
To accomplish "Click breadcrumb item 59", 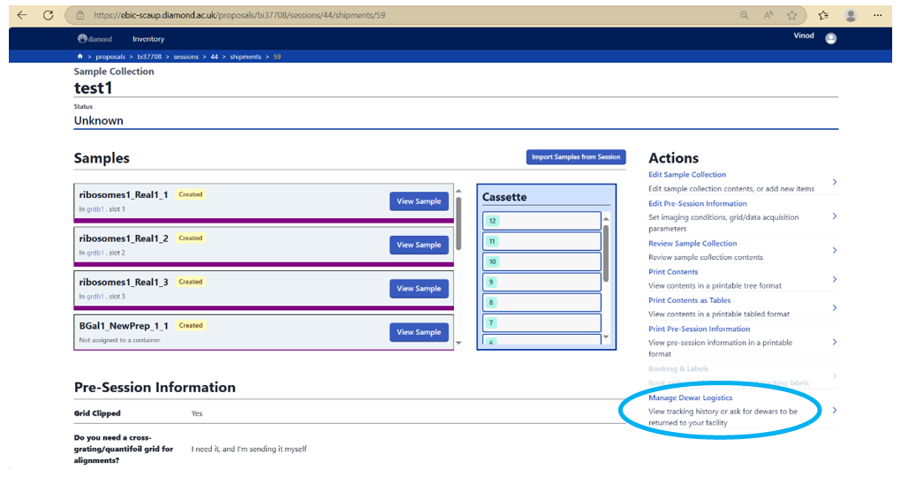I will [277, 57].
